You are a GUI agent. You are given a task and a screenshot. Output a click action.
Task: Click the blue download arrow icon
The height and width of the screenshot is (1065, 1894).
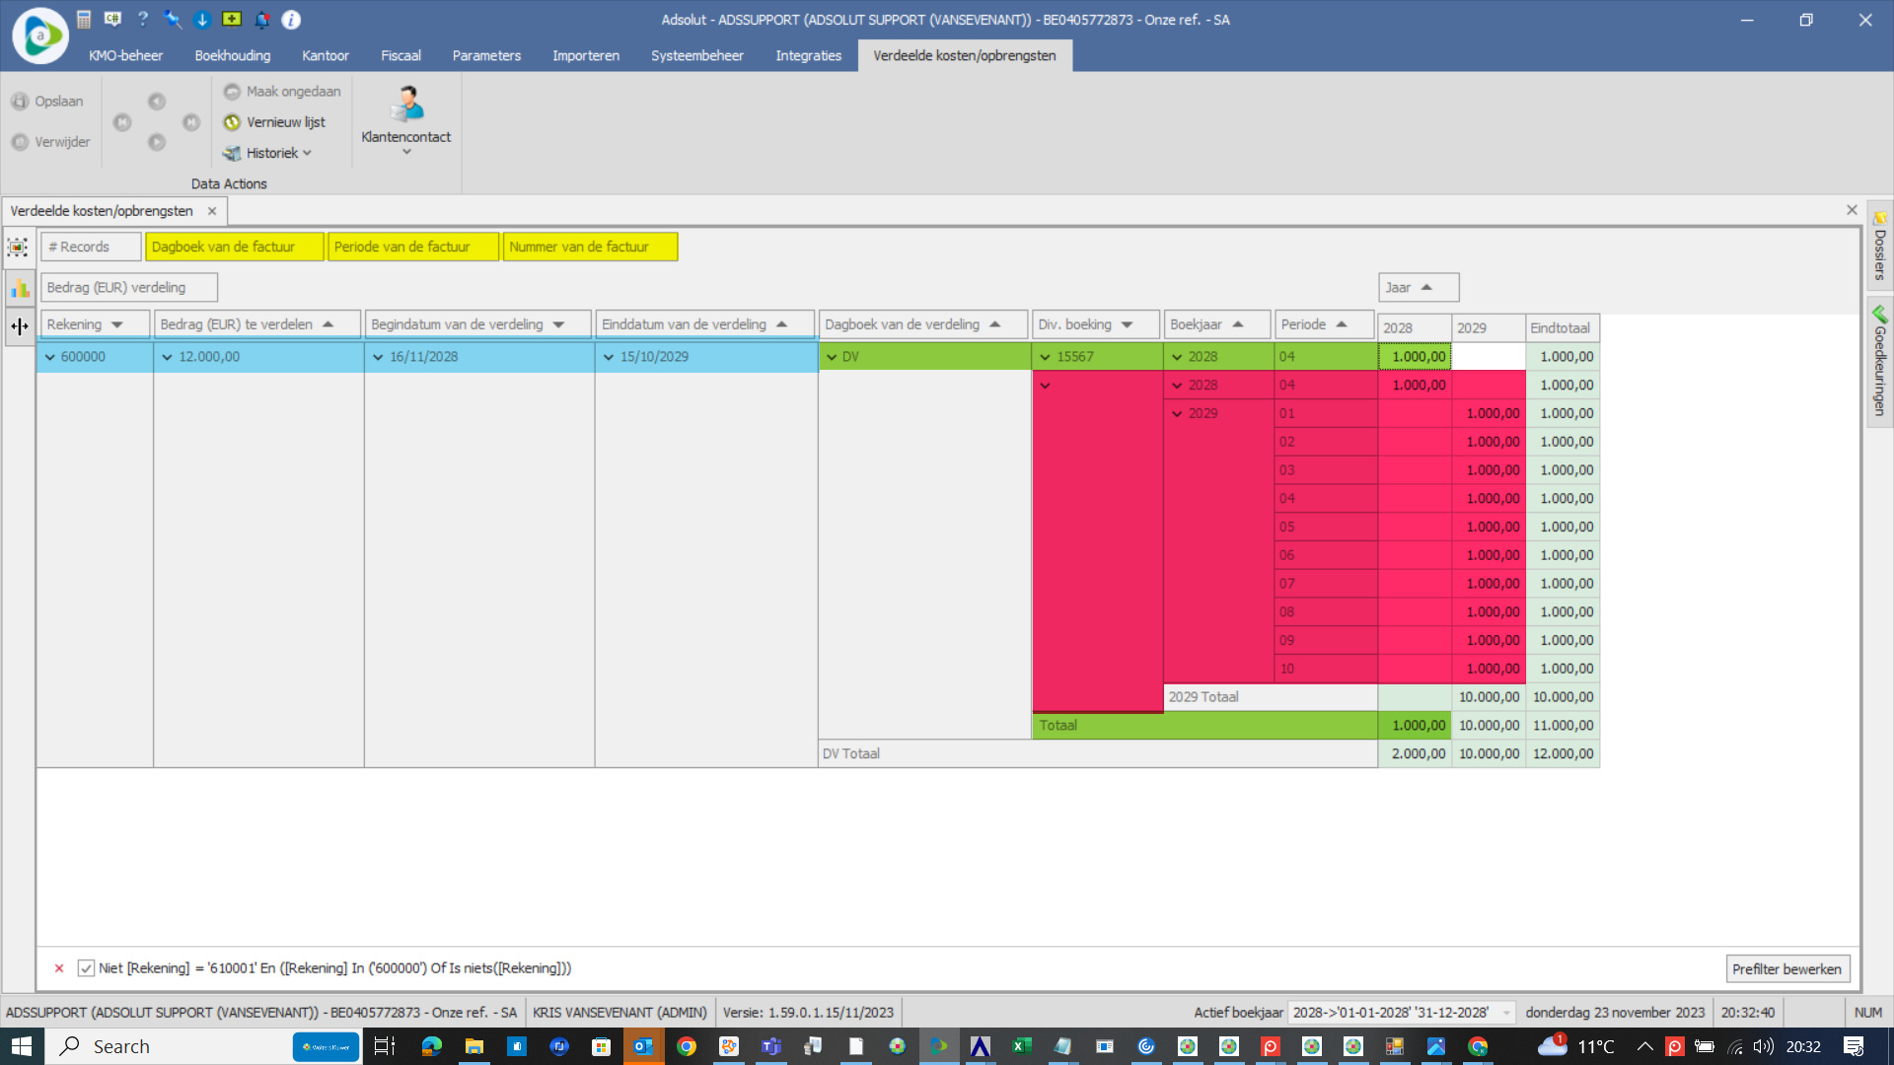click(202, 19)
